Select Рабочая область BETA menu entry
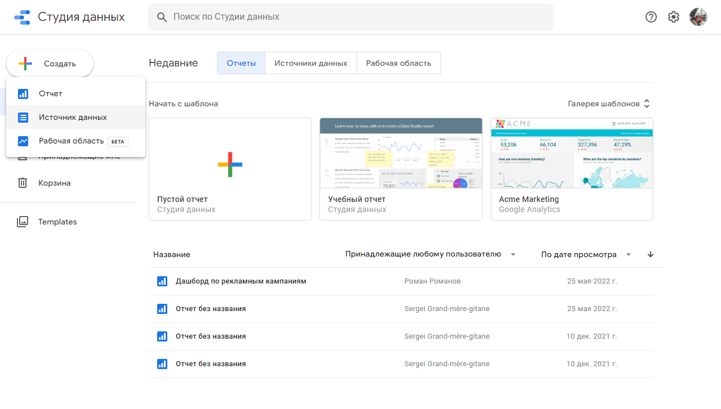This screenshot has width=721, height=409. [x=72, y=141]
